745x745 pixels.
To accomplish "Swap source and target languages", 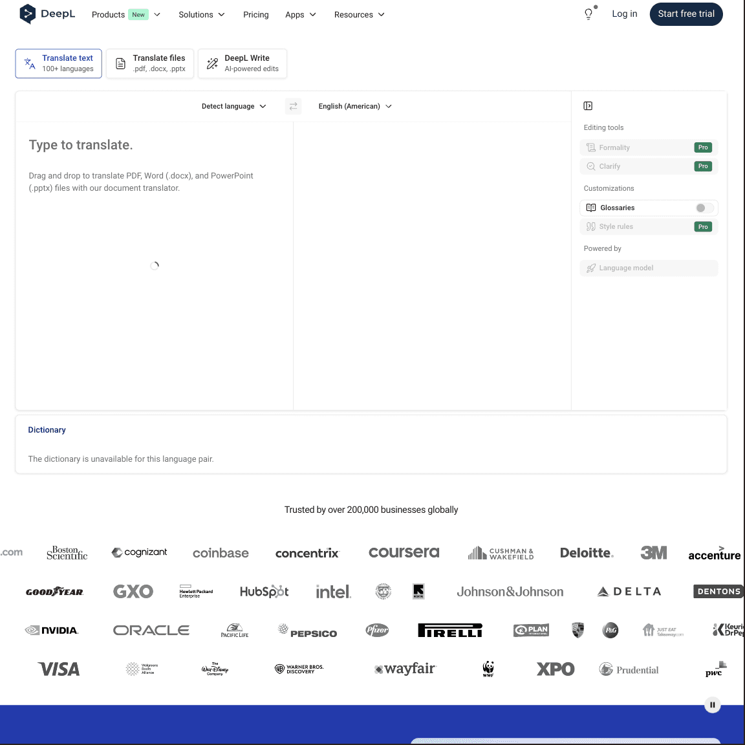I will coord(293,106).
